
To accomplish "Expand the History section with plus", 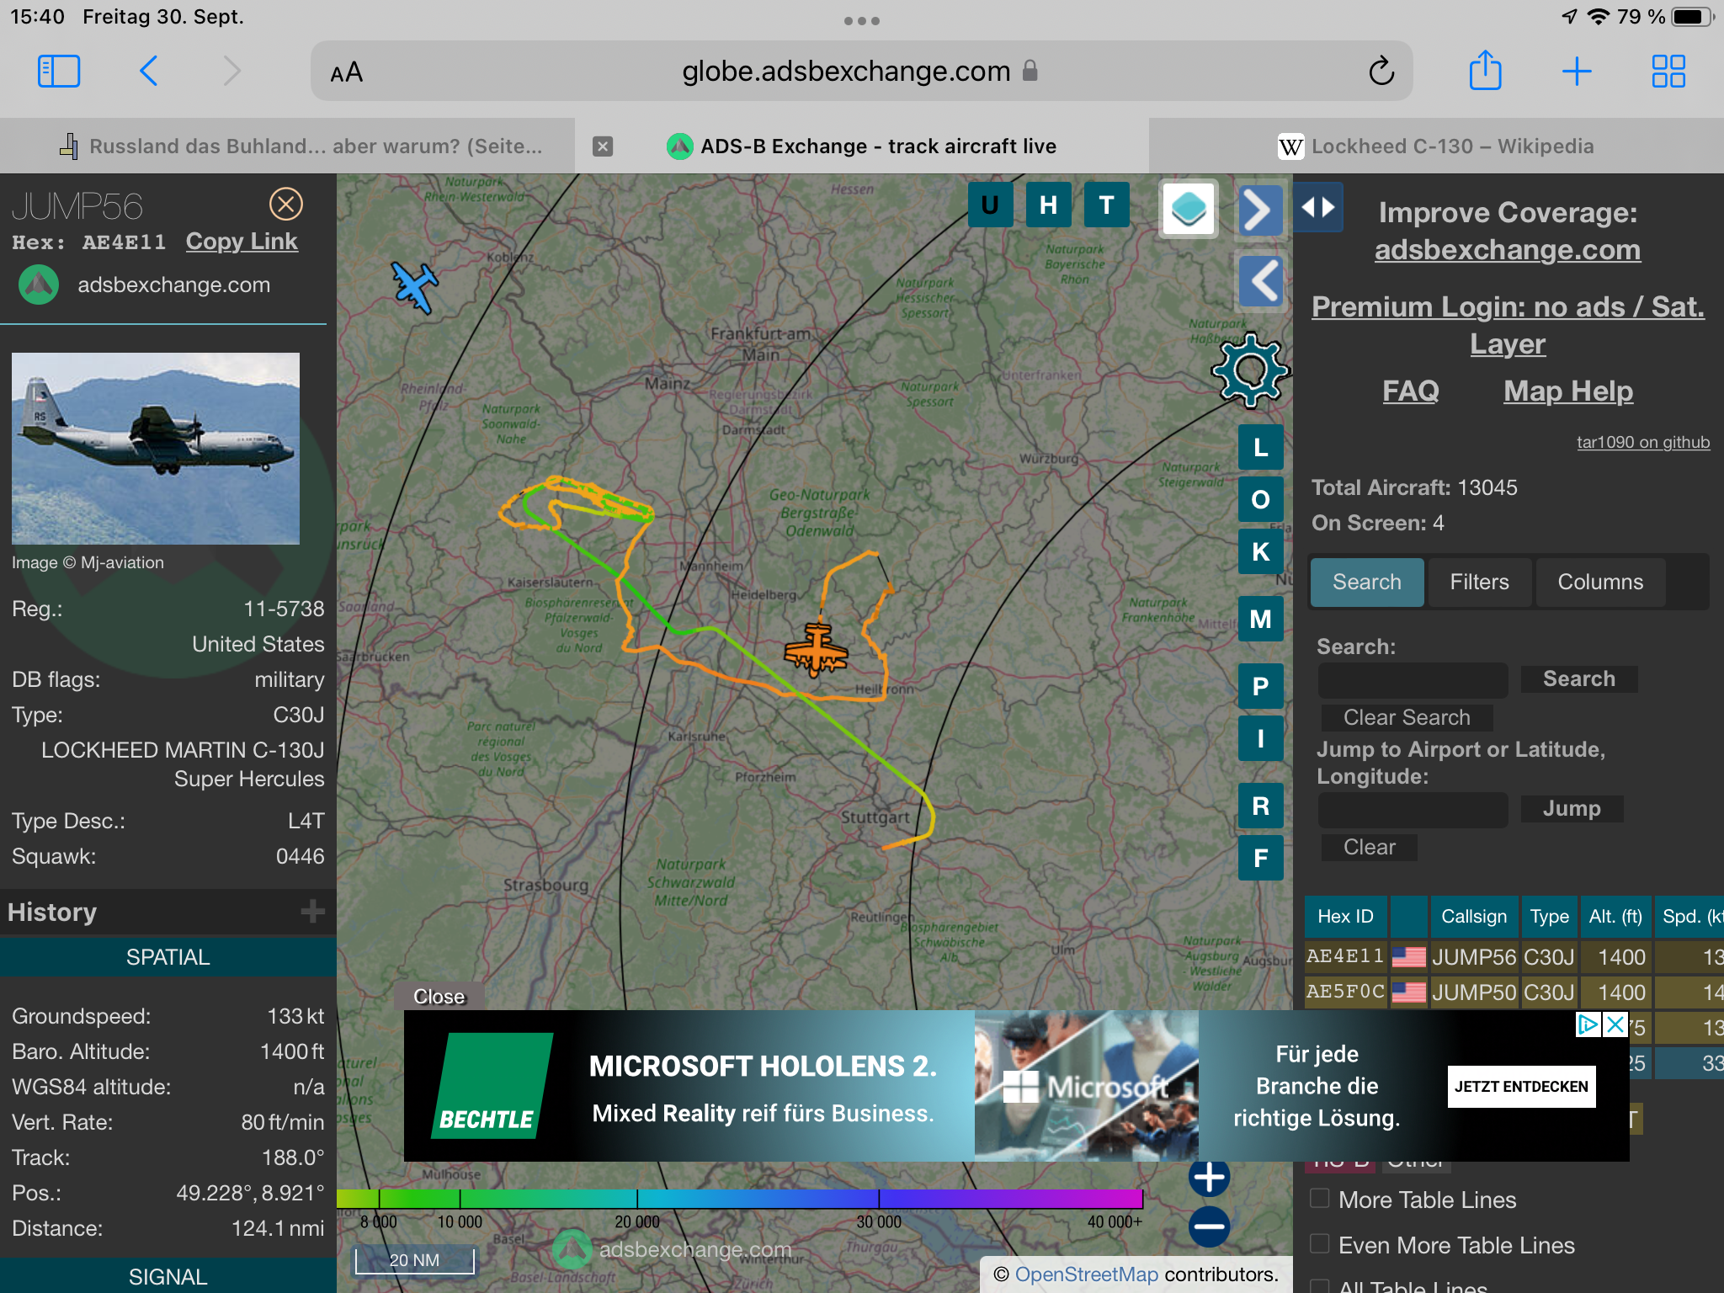I will (312, 912).
